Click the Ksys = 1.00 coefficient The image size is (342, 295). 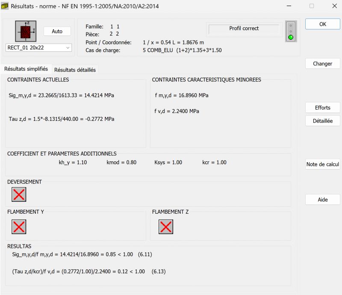(x=168, y=162)
